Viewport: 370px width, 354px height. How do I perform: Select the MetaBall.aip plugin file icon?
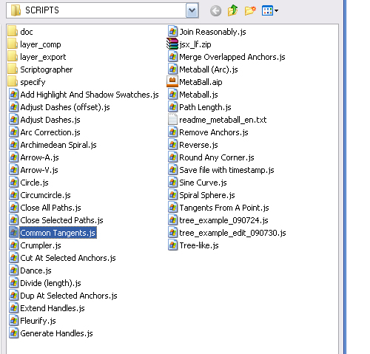[x=172, y=82]
